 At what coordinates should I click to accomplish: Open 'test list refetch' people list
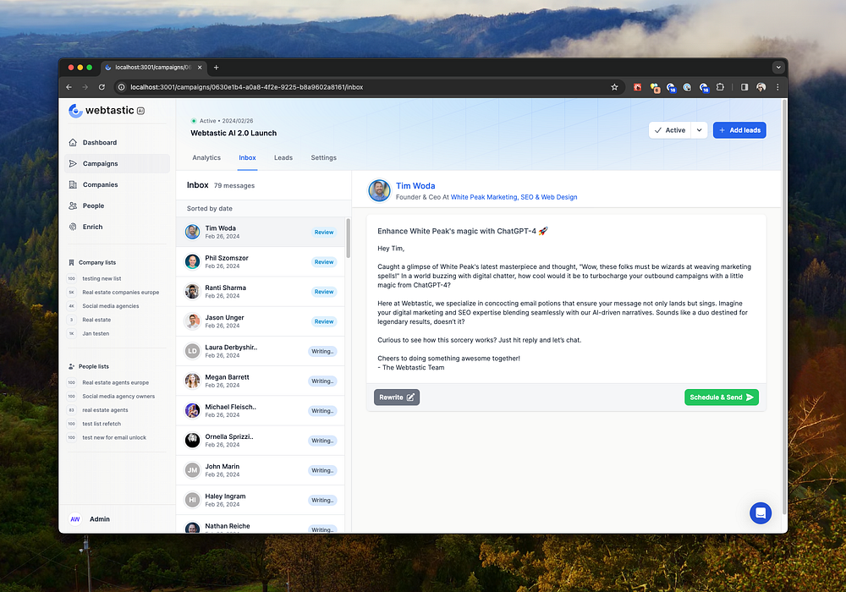click(102, 424)
